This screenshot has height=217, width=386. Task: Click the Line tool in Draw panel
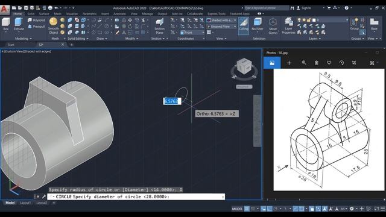(100, 26)
